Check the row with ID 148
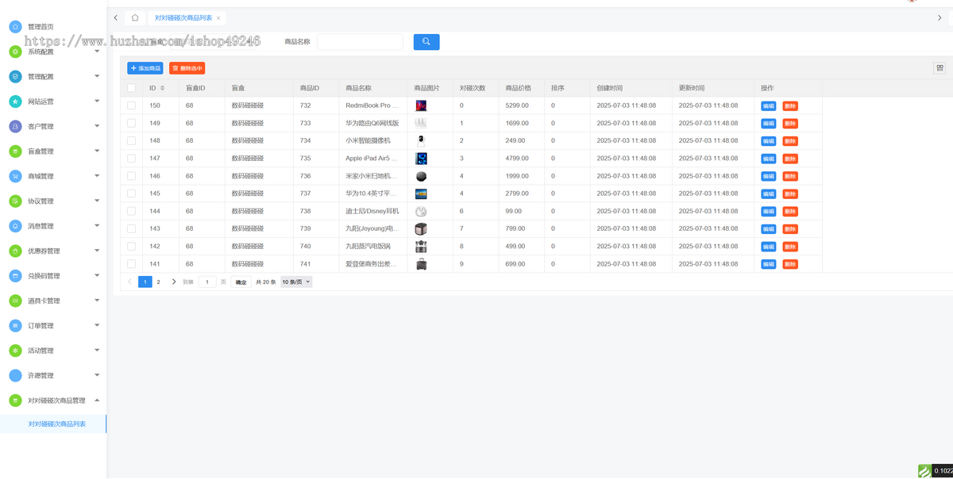Screen dimensions: 953x479 point(131,140)
